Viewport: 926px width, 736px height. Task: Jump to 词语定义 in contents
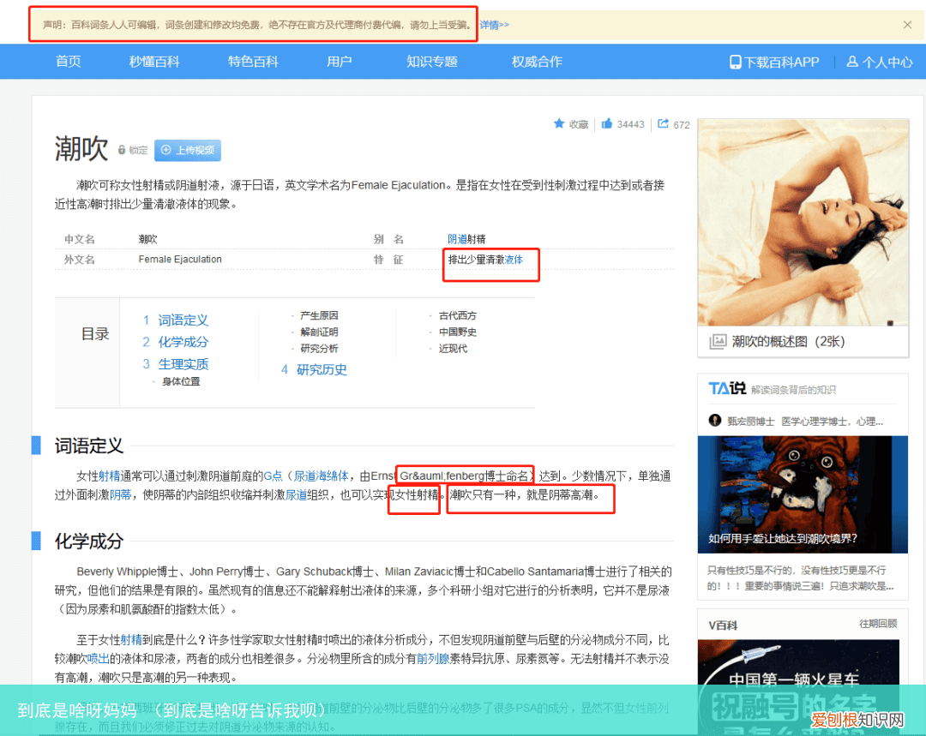coord(183,320)
